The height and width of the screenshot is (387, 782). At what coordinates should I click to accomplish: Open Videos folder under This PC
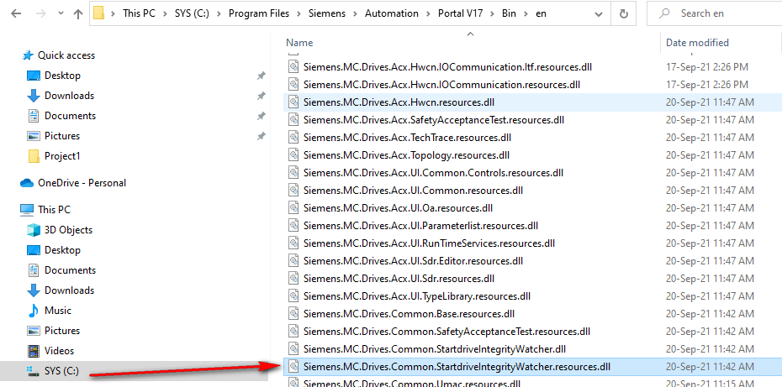[59, 351]
